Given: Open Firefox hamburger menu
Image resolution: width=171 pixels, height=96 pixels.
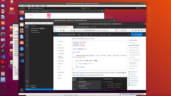Looking at the screenshot, I should pos(145,30).
